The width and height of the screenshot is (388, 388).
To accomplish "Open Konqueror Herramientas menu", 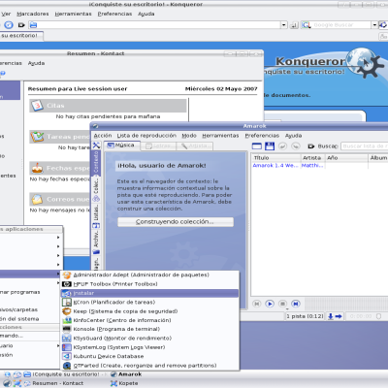I will pos(73,14).
